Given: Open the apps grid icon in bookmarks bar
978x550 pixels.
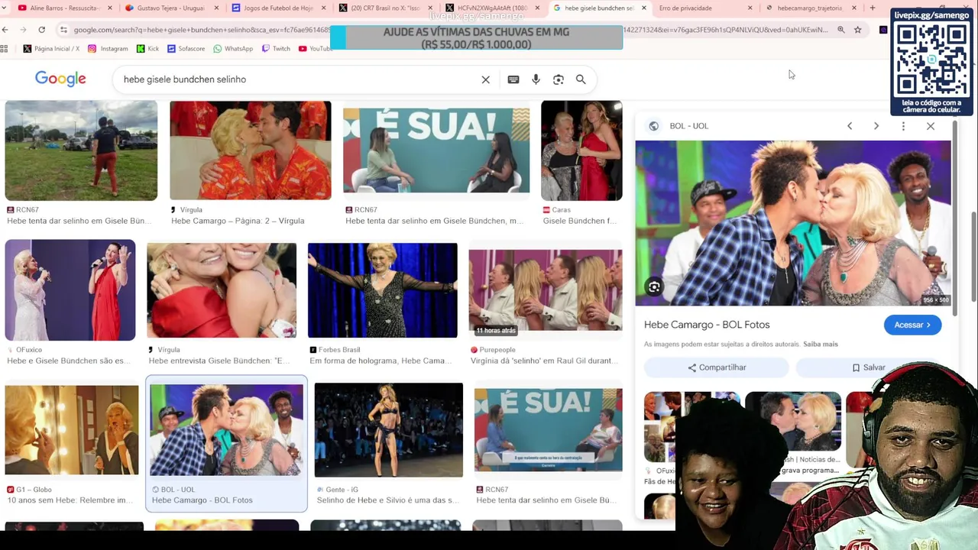Looking at the screenshot, I should [x=5, y=48].
